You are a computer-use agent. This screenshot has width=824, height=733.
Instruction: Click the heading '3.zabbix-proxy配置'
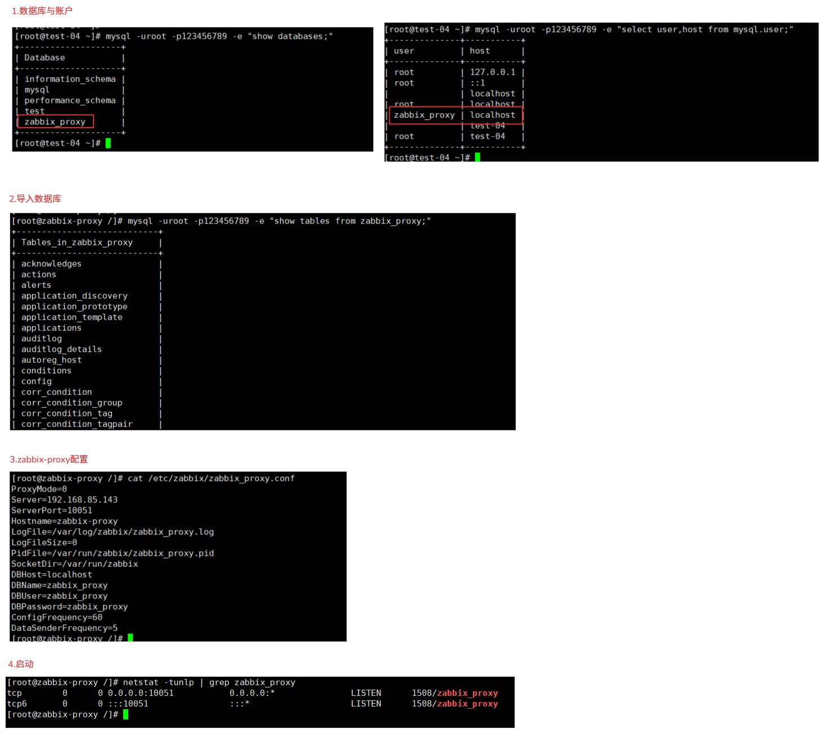49,460
